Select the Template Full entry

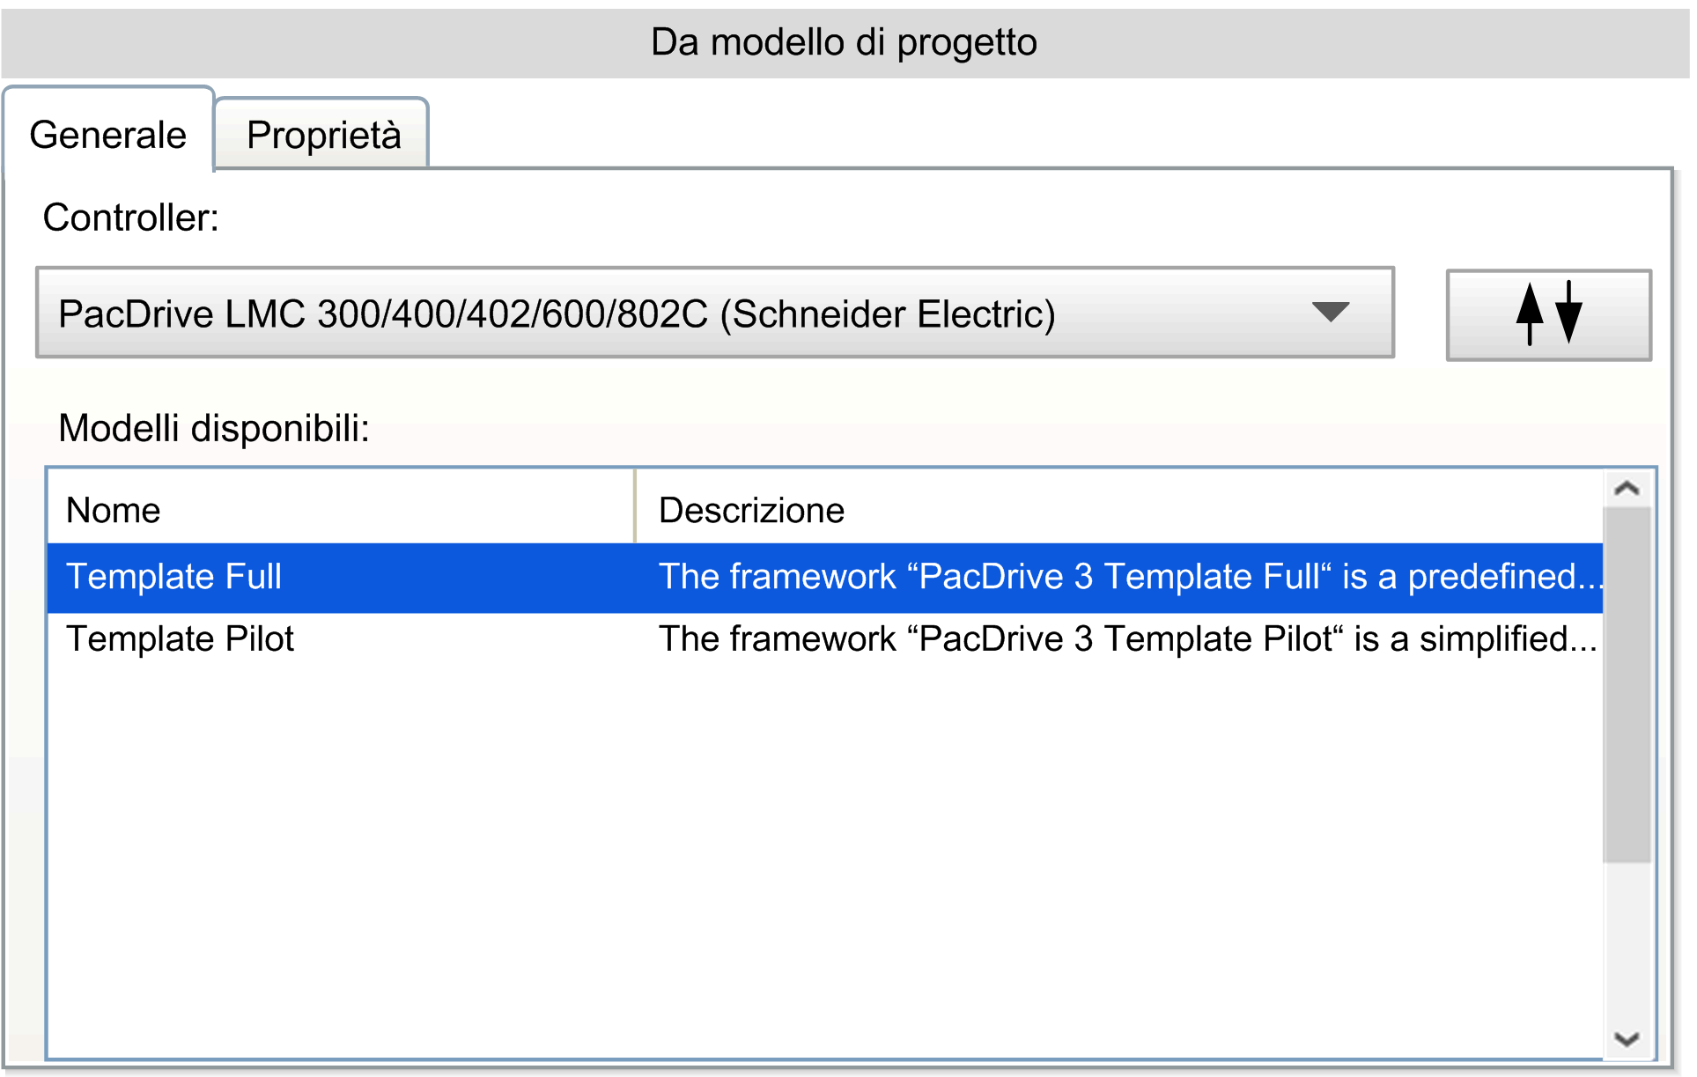pos(173,577)
